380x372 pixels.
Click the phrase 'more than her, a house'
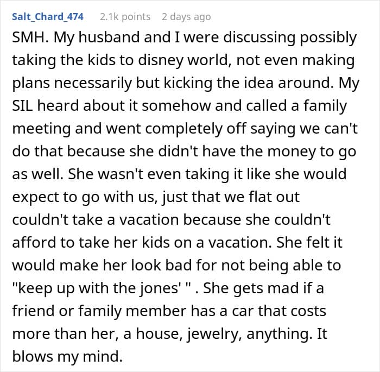tap(96, 333)
